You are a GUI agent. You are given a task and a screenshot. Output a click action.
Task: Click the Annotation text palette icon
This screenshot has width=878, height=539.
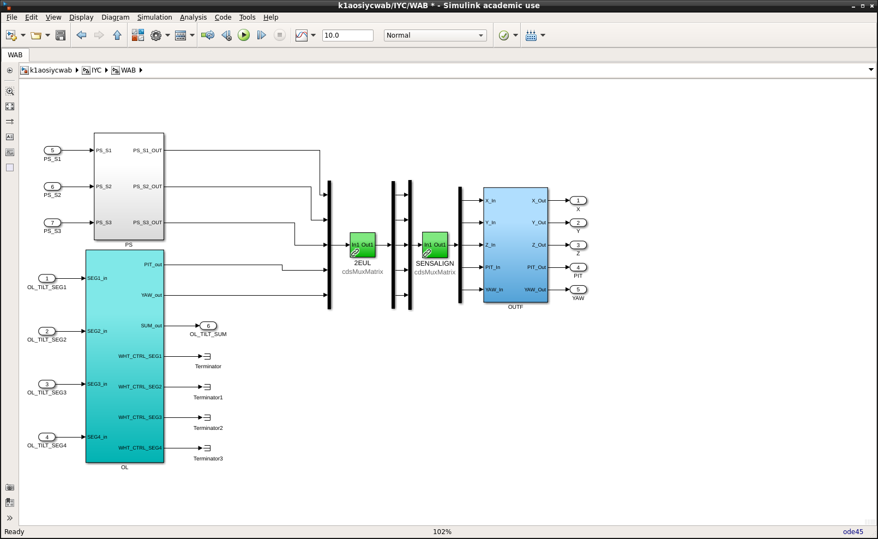pos(10,137)
